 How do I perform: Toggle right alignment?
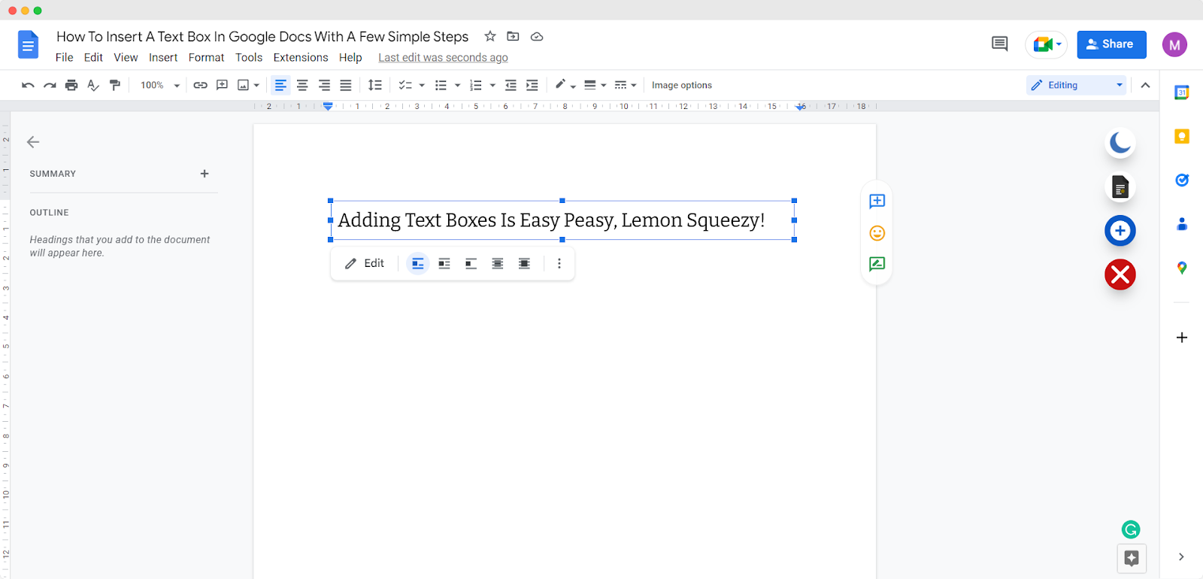(x=324, y=85)
